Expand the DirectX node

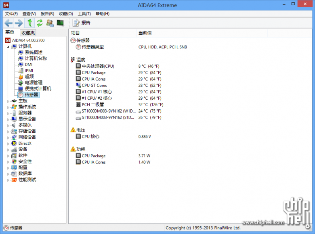(x=8, y=144)
